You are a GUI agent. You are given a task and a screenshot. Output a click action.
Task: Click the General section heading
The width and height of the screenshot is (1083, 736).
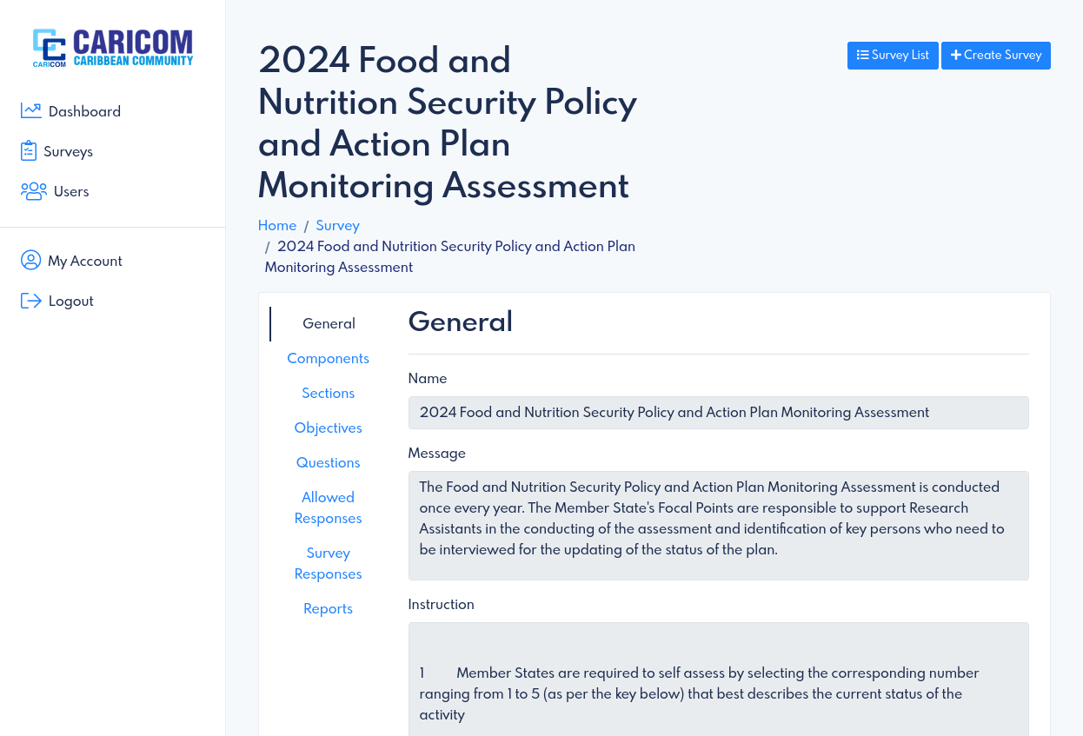point(461,322)
